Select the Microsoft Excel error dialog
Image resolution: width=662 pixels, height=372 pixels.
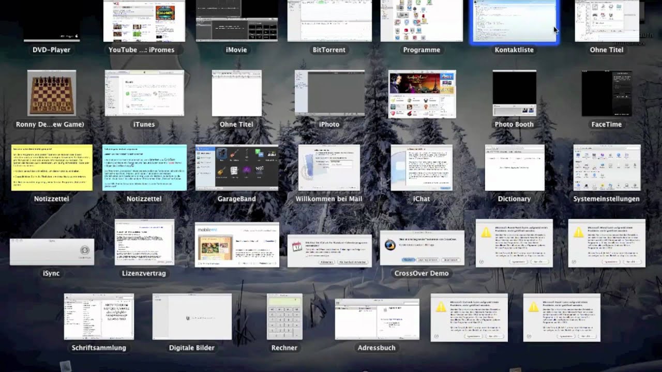[562, 317]
